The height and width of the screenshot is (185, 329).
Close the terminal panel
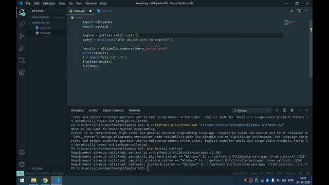(x=306, y=110)
